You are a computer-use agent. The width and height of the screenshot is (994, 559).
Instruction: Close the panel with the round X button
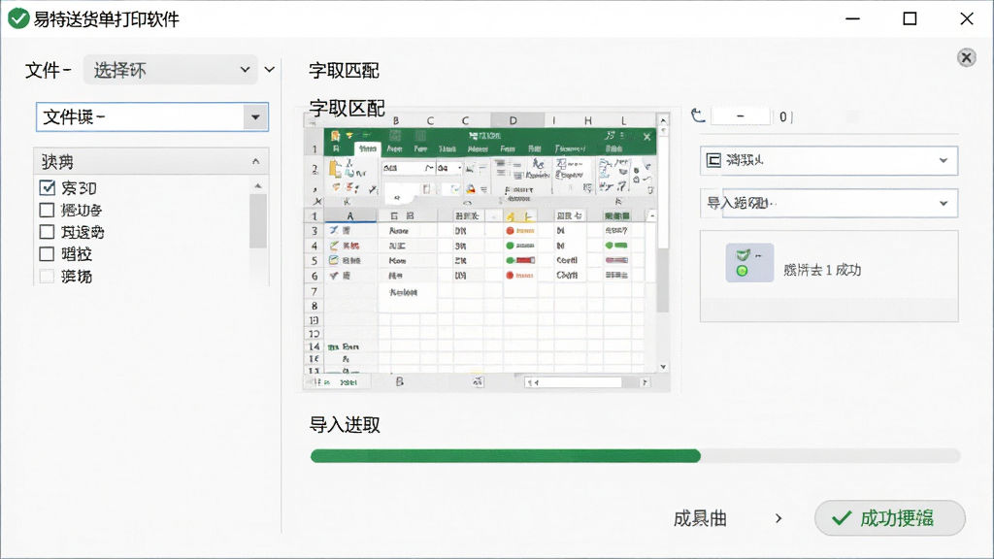coord(966,58)
